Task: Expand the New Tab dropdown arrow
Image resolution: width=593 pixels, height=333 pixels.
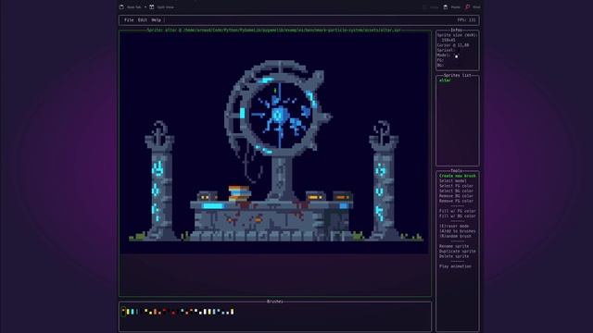Action: pyautogui.click(x=145, y=6)
